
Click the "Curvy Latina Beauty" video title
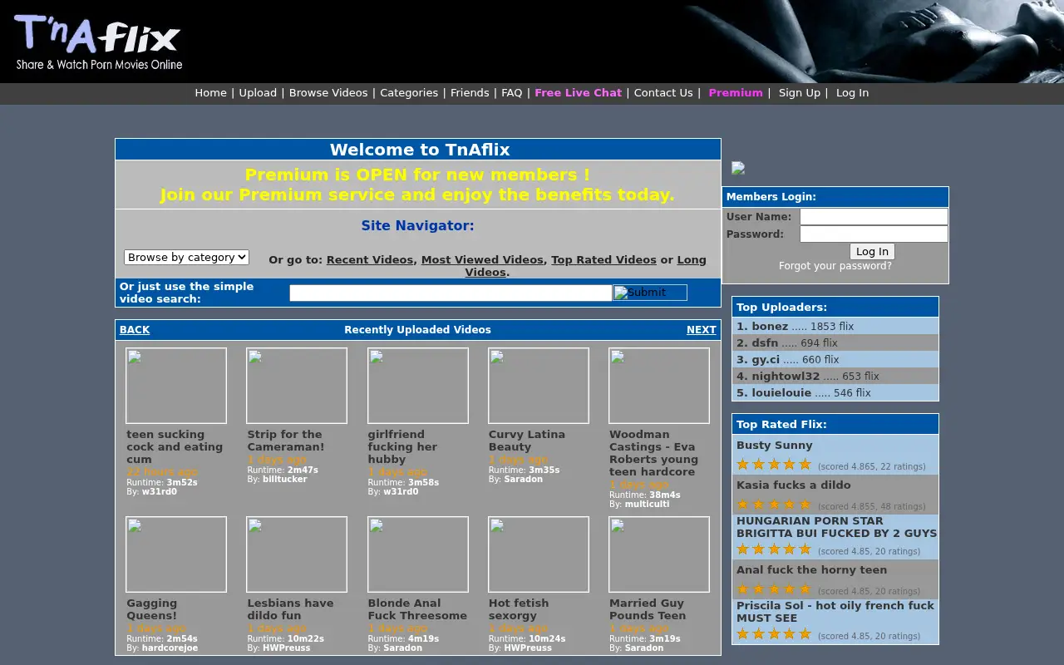pos(527,441)
